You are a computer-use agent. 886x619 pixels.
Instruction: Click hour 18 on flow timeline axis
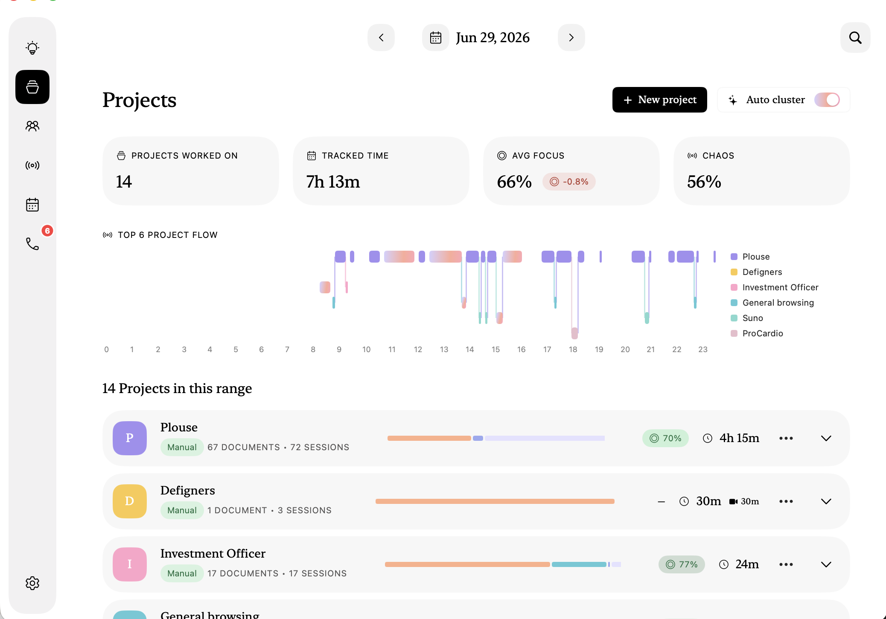click(573, 350)
